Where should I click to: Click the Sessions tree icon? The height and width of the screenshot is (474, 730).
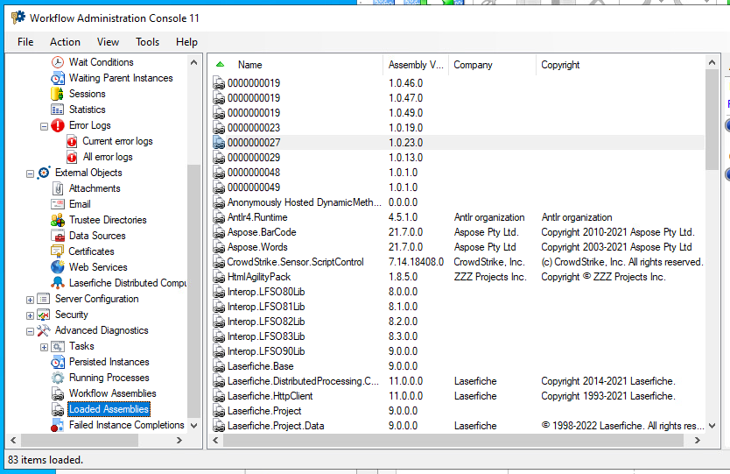[57, 94]
